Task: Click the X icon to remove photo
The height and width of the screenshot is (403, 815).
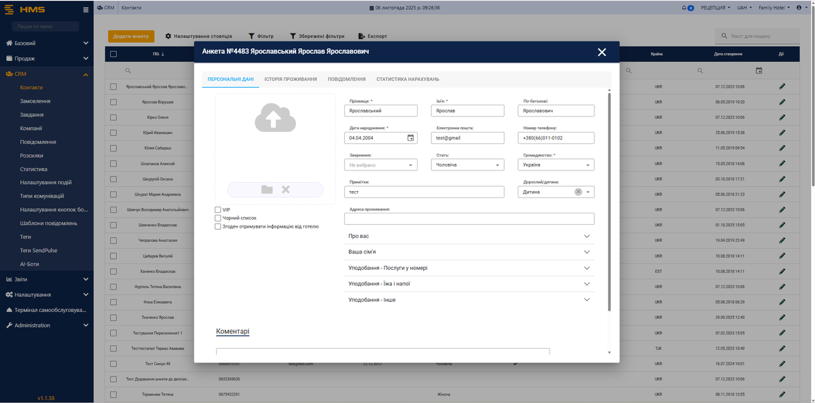Action: coord(286,190)
